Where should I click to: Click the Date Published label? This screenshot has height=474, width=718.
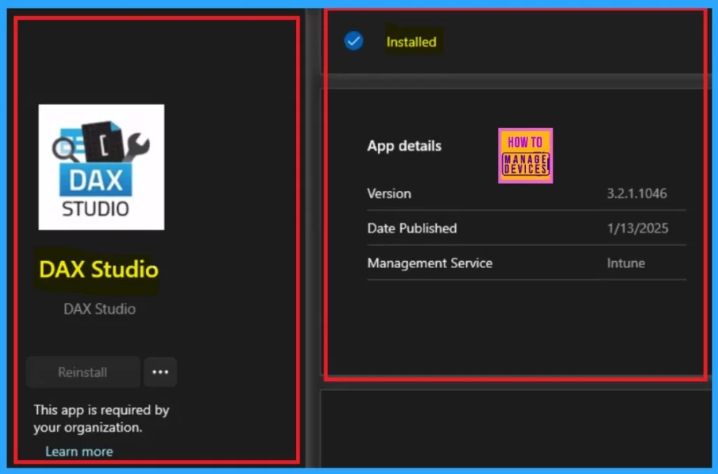pyautogui.click(x=412, y=228)
